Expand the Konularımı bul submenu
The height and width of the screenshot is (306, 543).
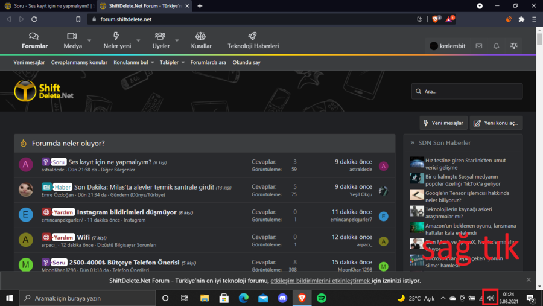pos(134,62)
